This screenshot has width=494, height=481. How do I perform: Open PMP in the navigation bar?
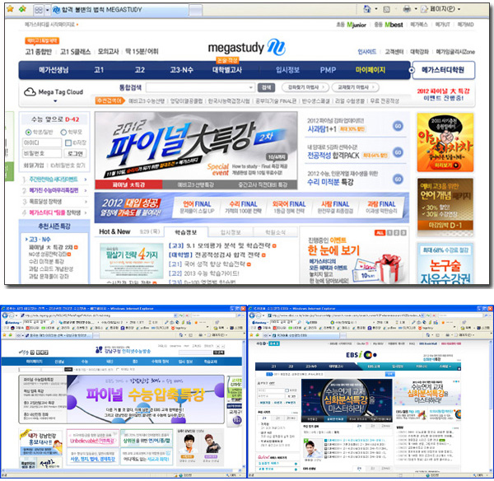328,70
